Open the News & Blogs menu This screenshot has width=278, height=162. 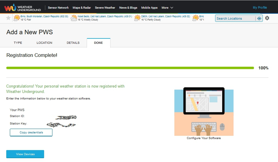tap(128, 8)
